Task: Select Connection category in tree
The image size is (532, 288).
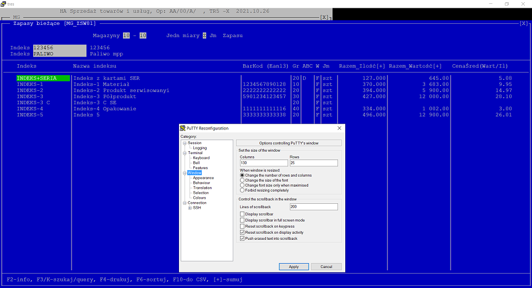Action: pos(197,203)
